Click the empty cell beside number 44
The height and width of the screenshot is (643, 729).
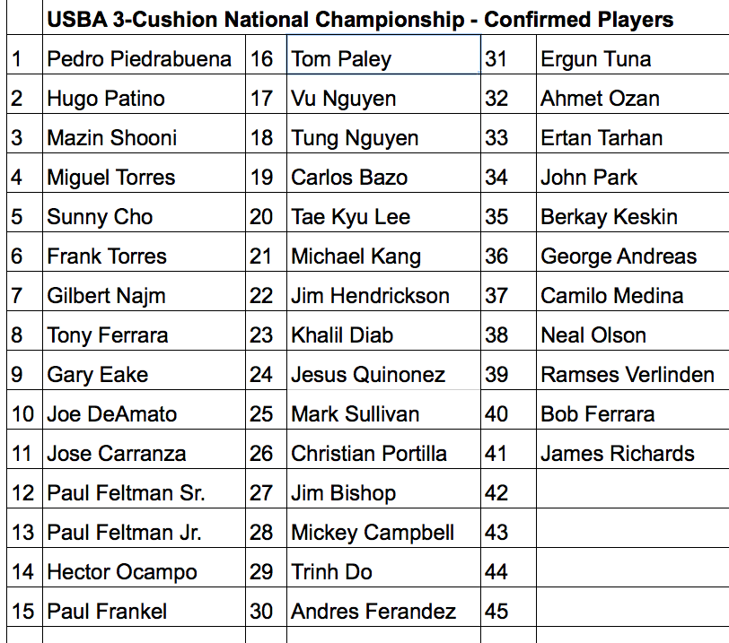[x=632, y=568]
